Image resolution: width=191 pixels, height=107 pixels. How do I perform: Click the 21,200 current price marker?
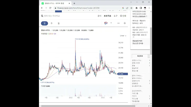tap(123, 74)
